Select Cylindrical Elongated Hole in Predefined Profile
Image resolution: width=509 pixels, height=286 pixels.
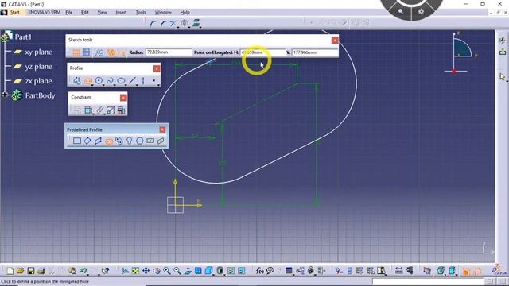119,141
